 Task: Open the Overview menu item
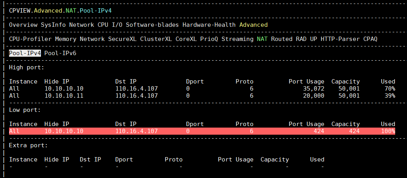click(23, 25)
